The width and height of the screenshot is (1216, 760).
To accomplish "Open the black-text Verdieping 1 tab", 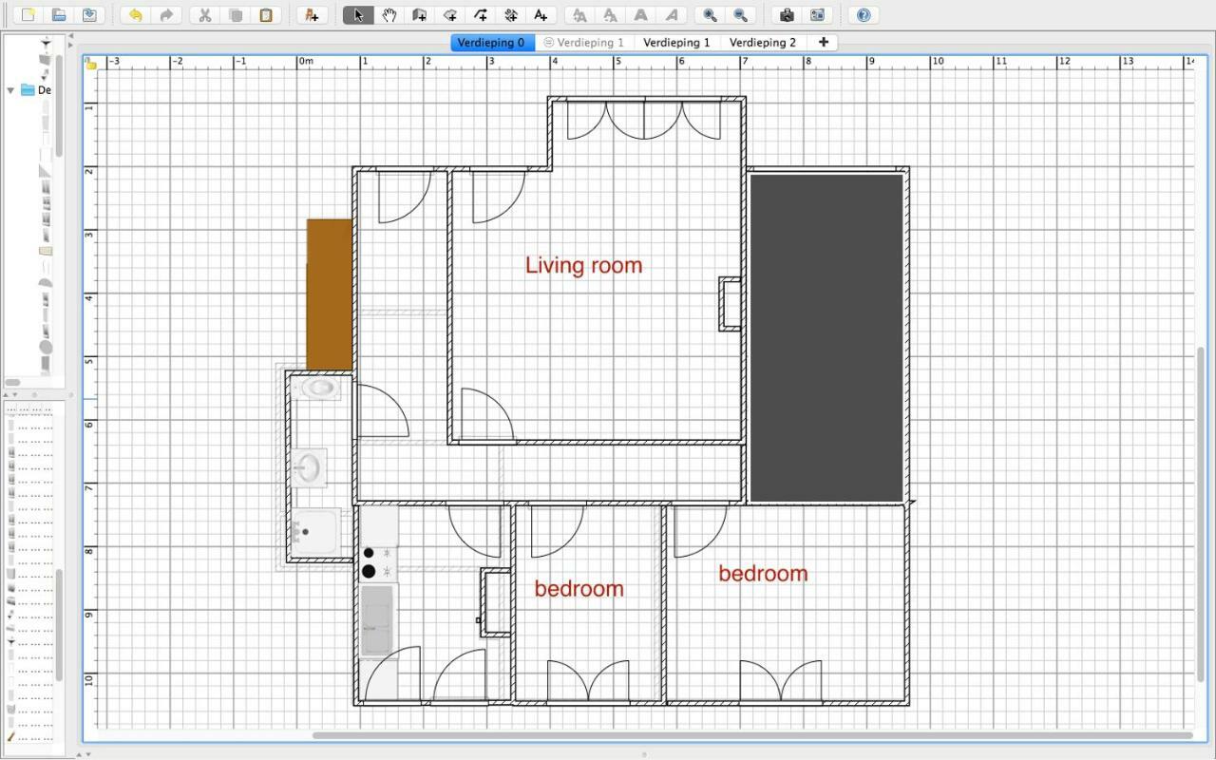I will point(676,43).
